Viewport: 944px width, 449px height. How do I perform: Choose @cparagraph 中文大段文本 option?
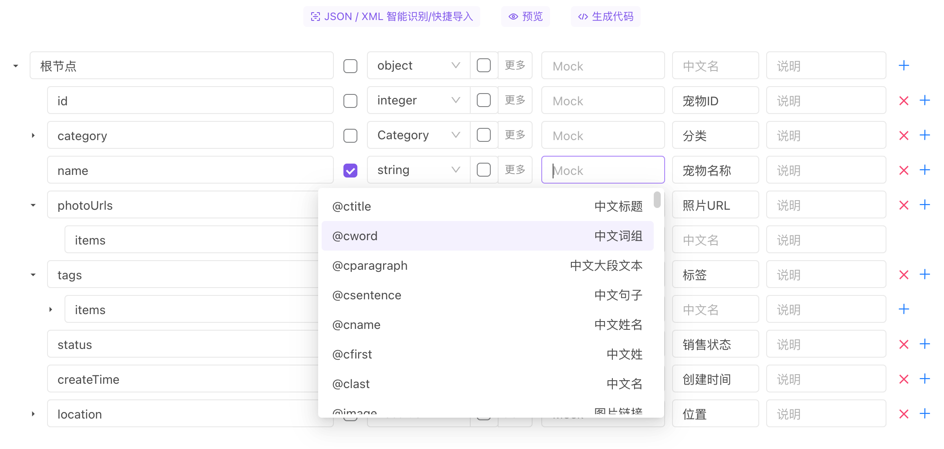487,265
